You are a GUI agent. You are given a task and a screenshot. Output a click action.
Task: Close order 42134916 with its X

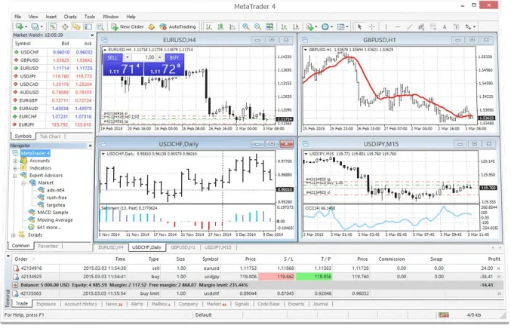(x=498, y=268)
